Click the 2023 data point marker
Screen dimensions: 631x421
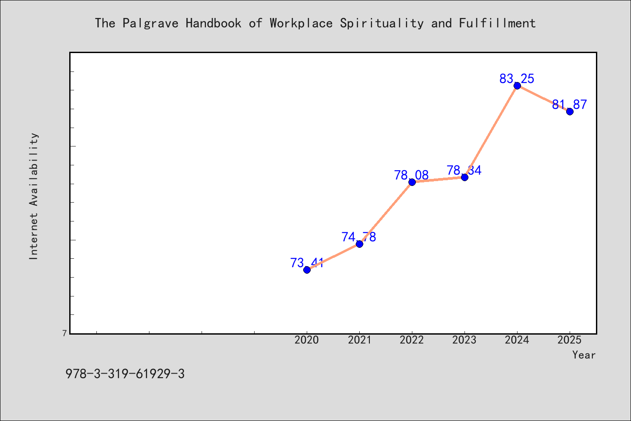coord(464,177)
